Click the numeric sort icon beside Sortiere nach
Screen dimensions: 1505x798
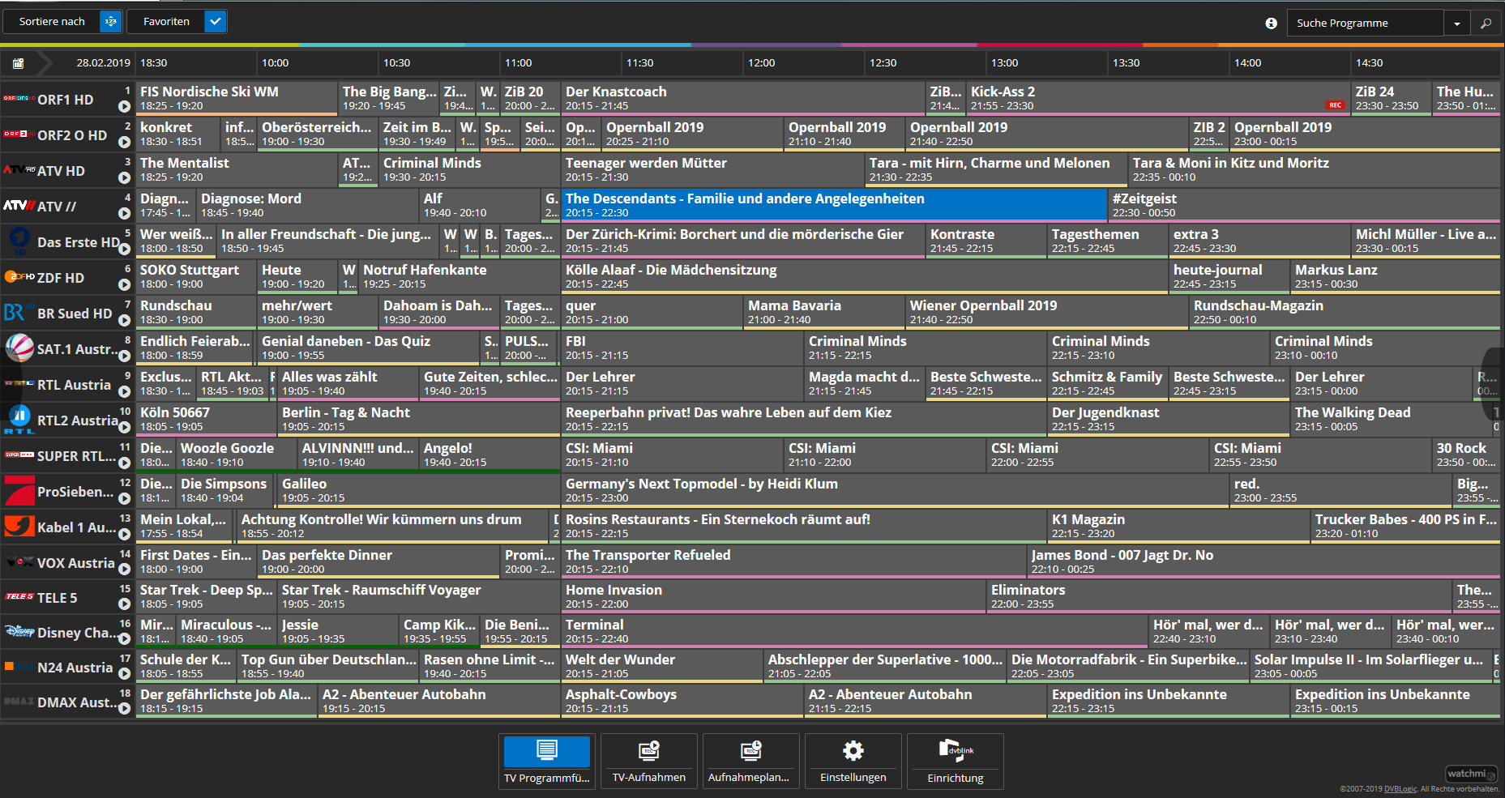pyautogui.click(x=111, y=22)
